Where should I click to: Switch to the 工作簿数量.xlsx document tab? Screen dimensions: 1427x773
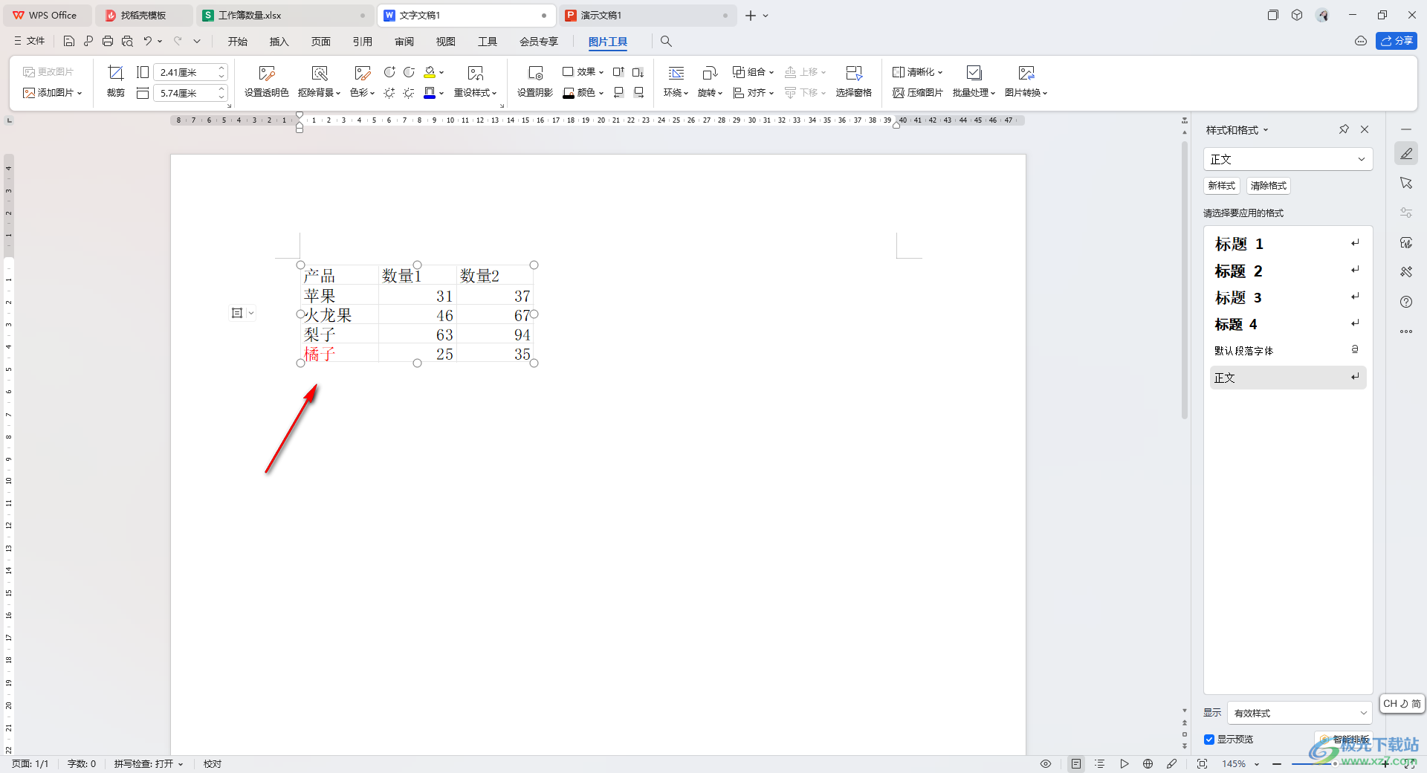[285, 16]
